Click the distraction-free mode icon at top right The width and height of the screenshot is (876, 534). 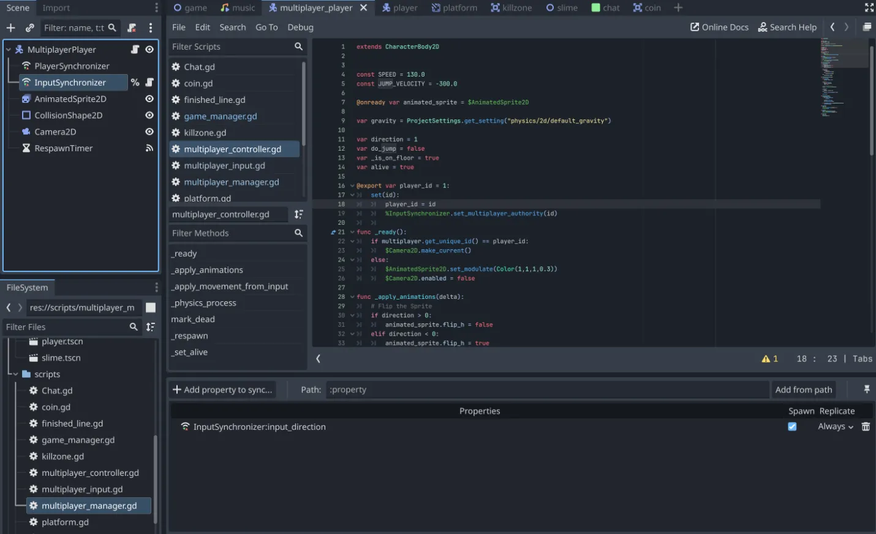click(869, 7)
